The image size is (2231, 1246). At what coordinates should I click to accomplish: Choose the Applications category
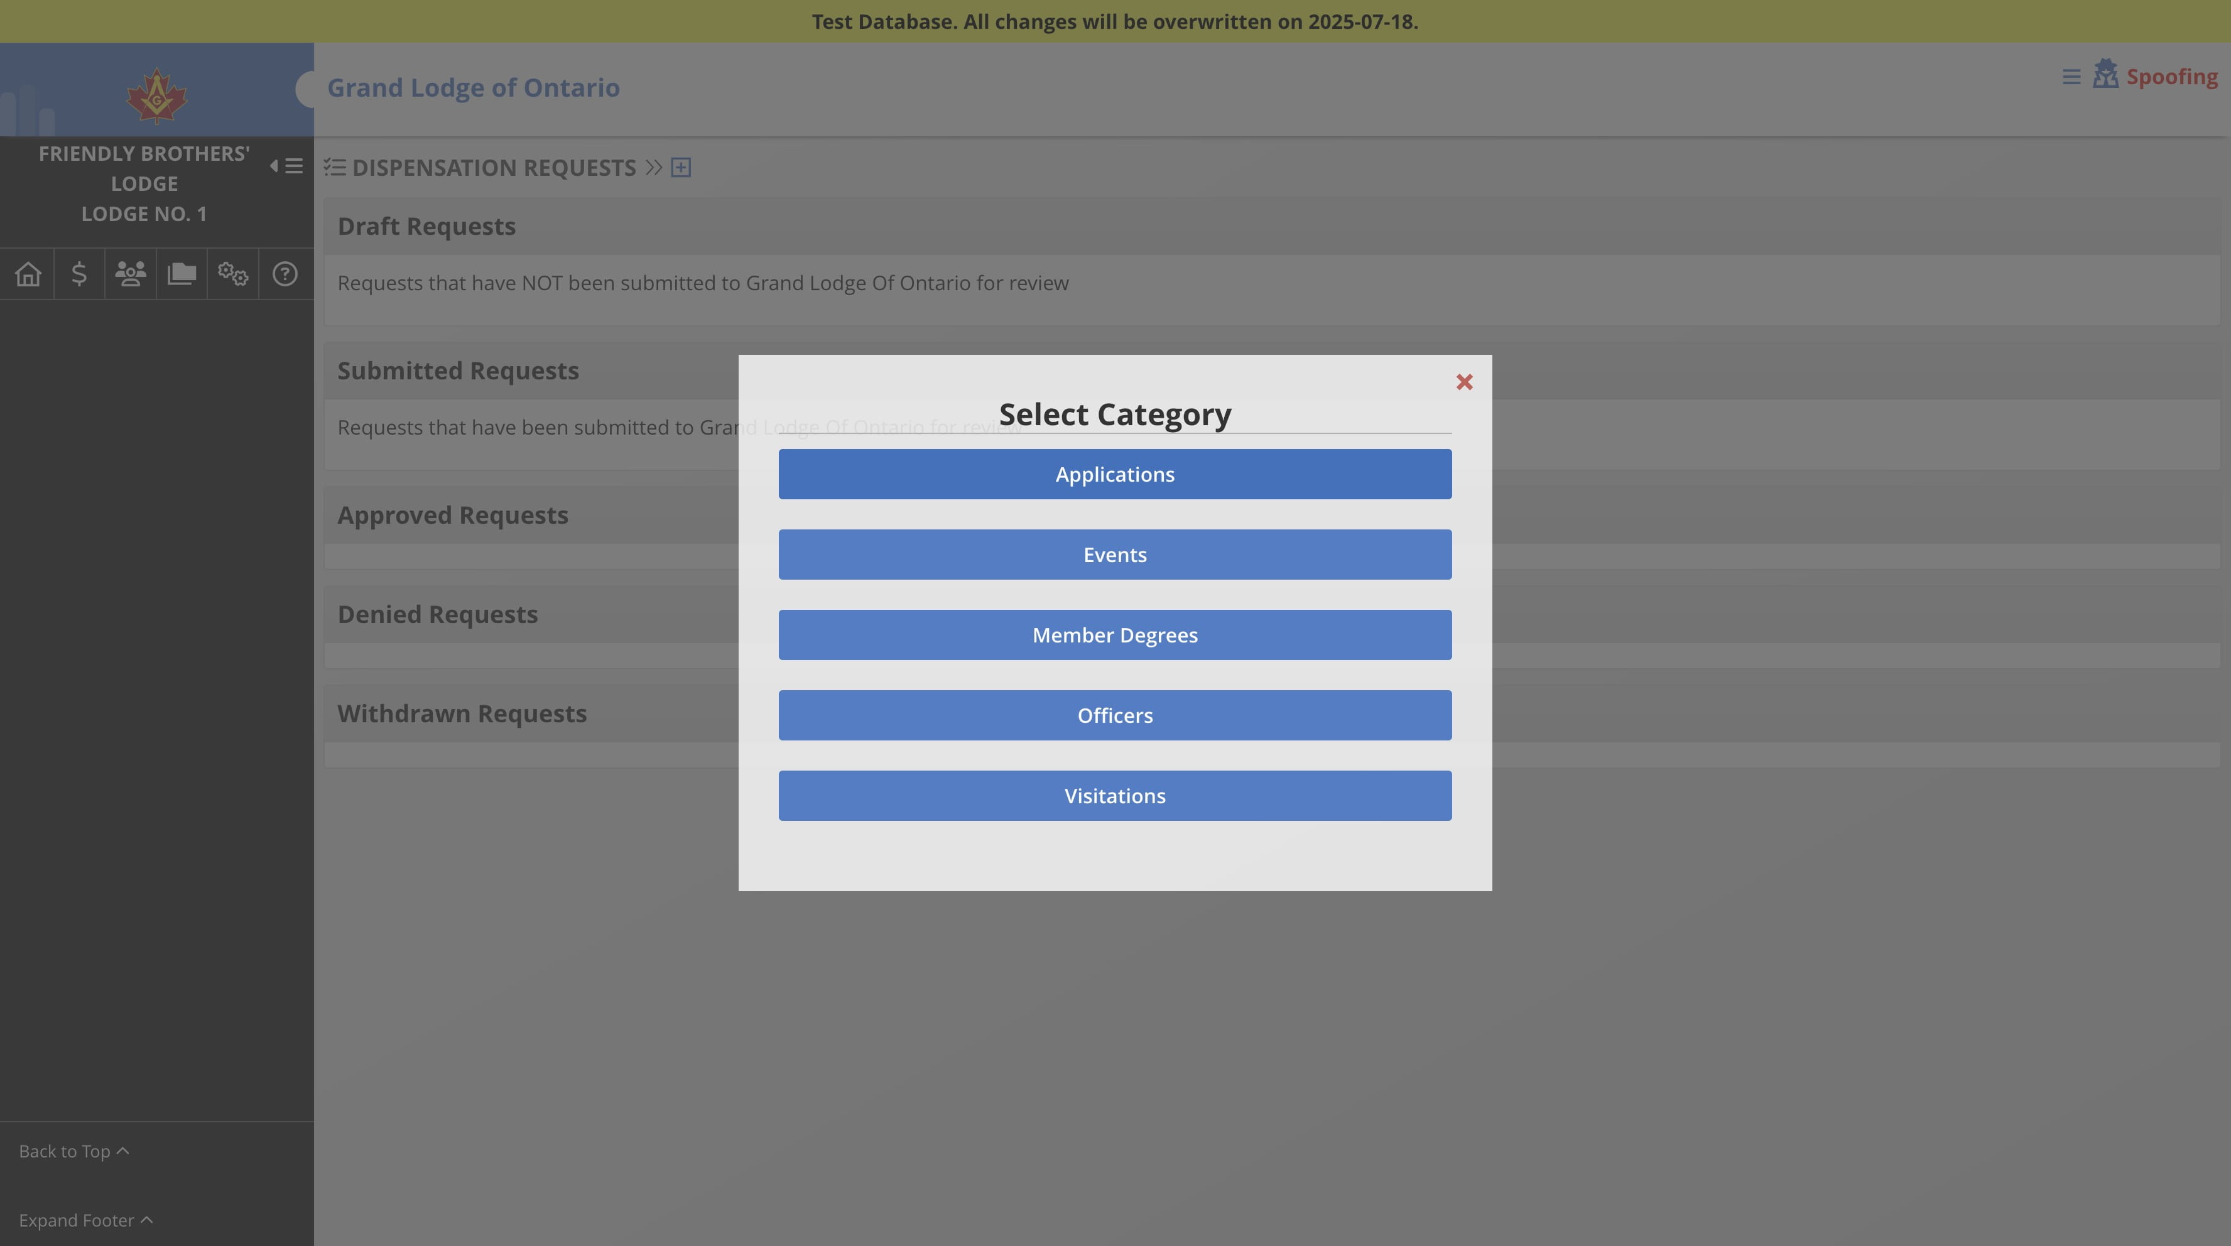tap(1115, 474)
